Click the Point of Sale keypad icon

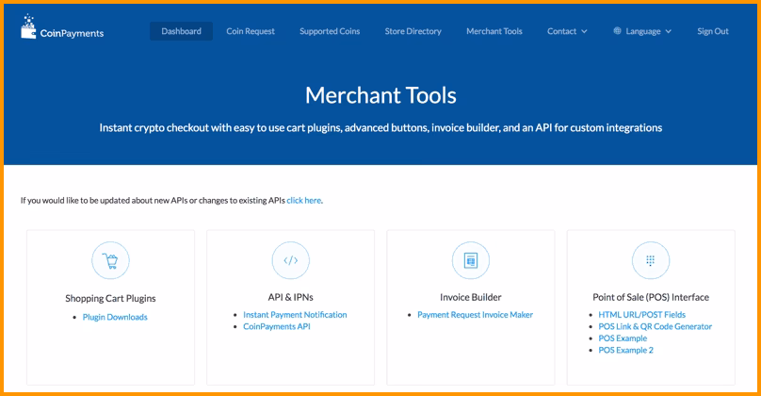pyautogui.click(x=650, y=261)
